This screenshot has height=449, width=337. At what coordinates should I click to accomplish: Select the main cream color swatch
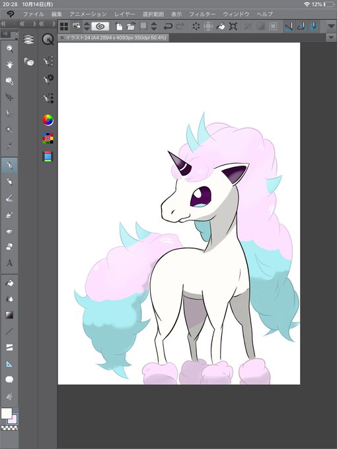coord(7,413)
